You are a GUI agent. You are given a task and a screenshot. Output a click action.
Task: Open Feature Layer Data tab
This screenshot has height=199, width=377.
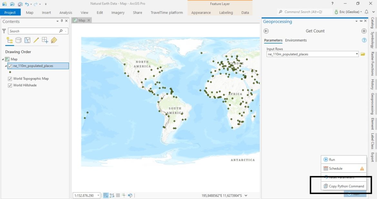pos(245,13)
